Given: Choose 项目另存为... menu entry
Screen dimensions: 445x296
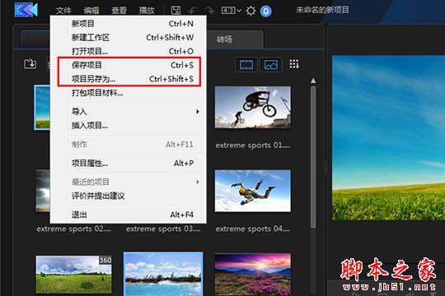Looking at the screenshot, I should point(129,79).
